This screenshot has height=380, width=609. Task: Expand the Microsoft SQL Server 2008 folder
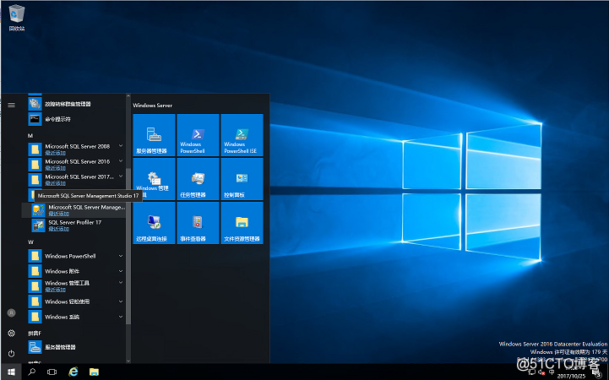76,149
